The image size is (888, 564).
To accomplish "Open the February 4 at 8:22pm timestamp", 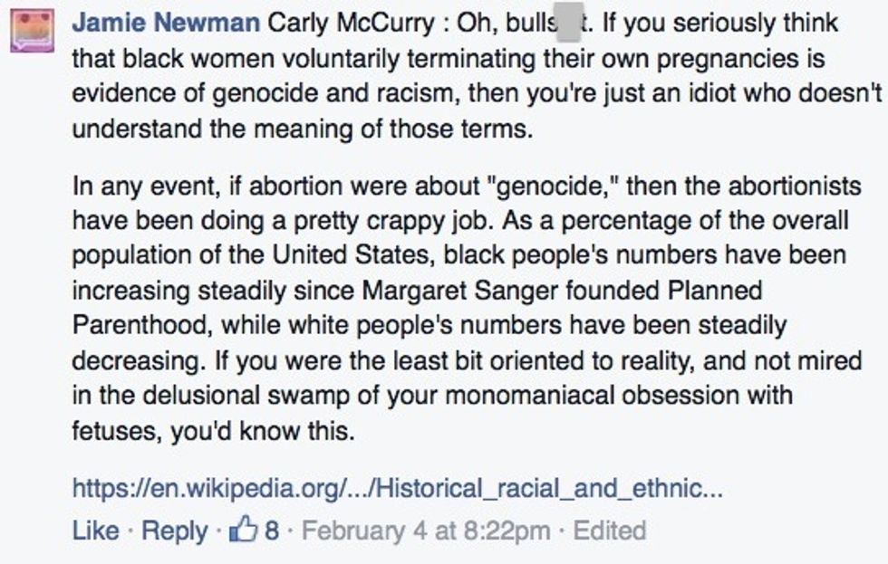I will (x=426, y=530).
